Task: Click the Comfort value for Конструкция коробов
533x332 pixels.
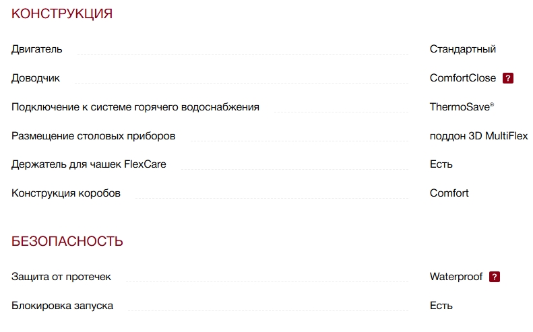Action: tap(449, 193)
